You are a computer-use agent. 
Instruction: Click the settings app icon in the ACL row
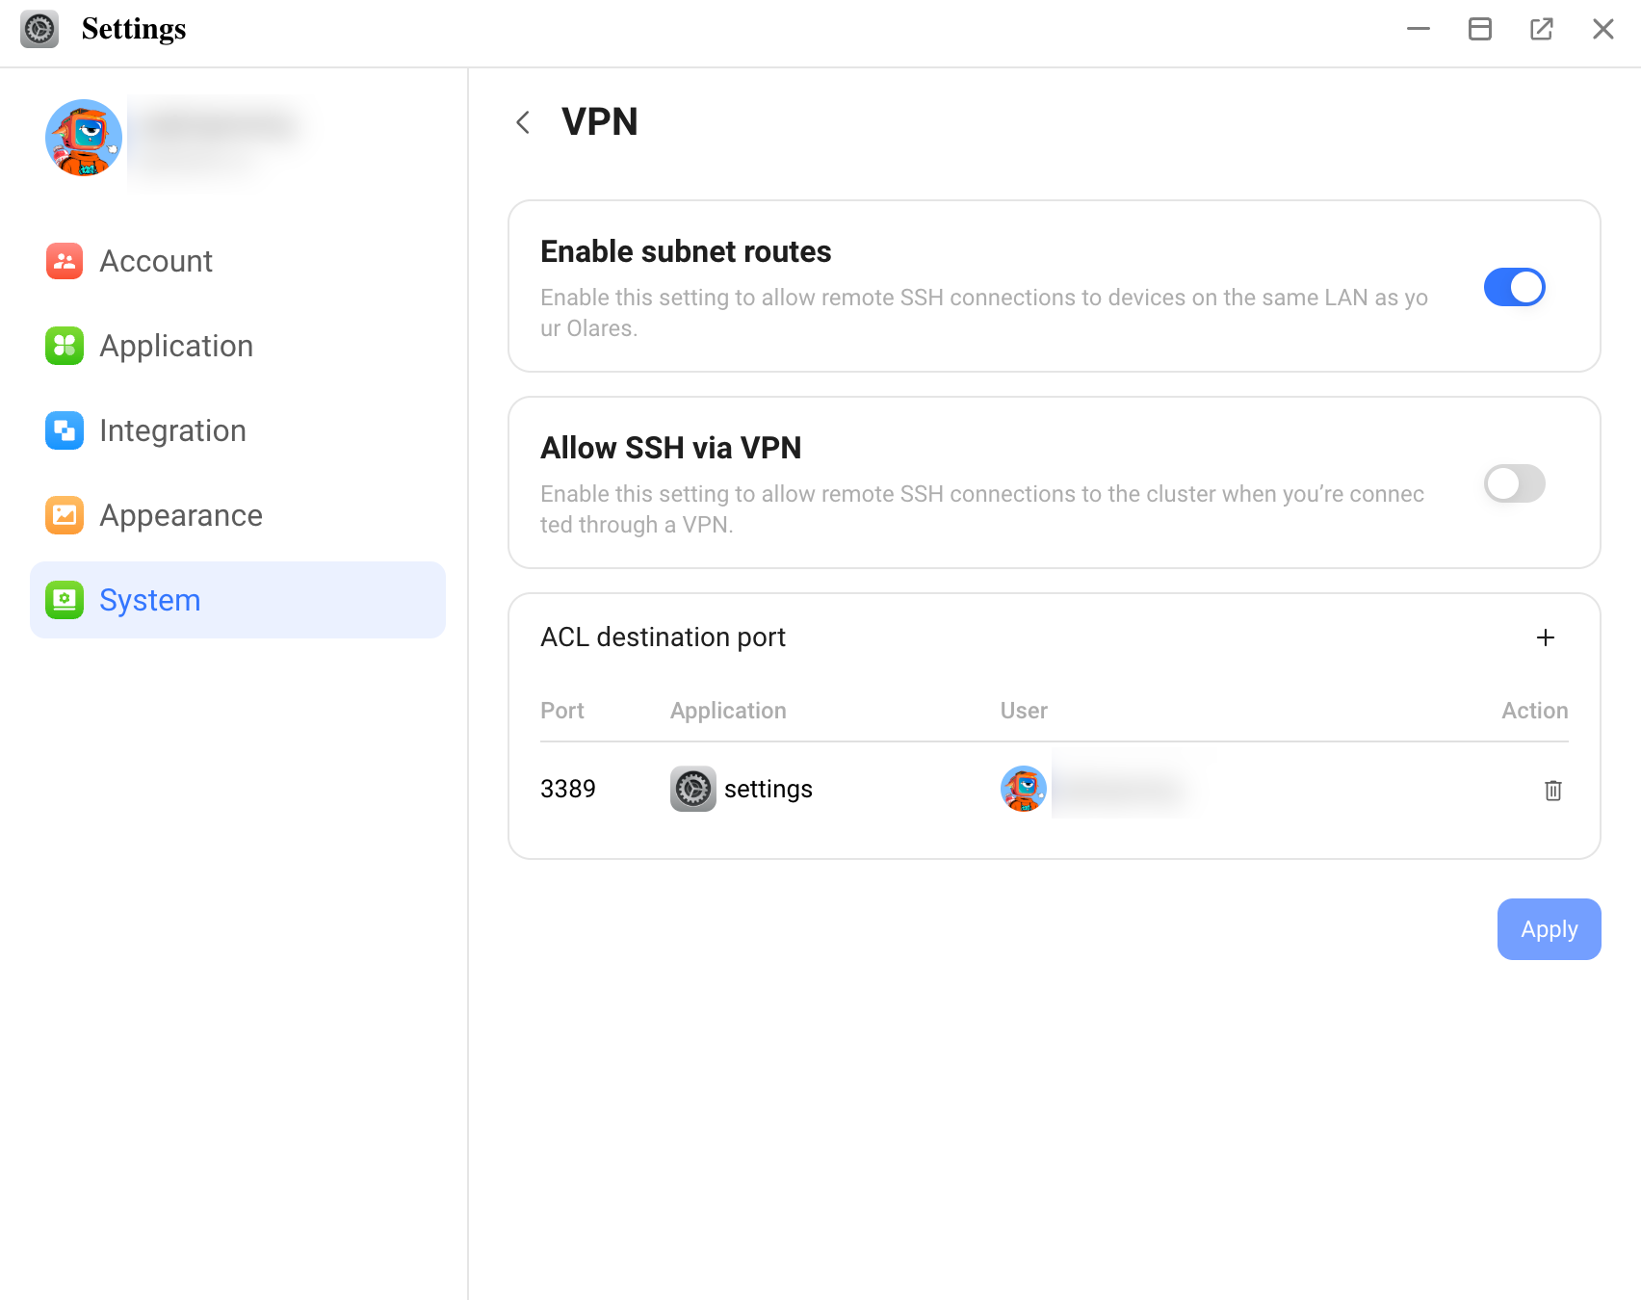pos(693,789)
